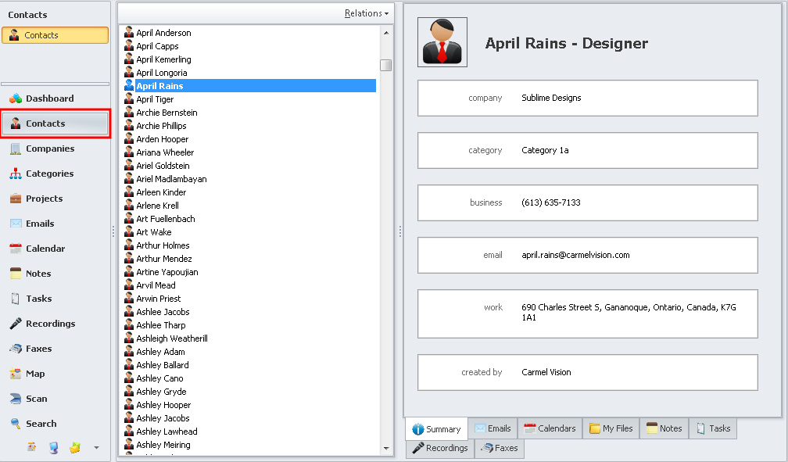
Task: Click the monitor icon in sidebar footer
Action: click(x=53, y=448)
